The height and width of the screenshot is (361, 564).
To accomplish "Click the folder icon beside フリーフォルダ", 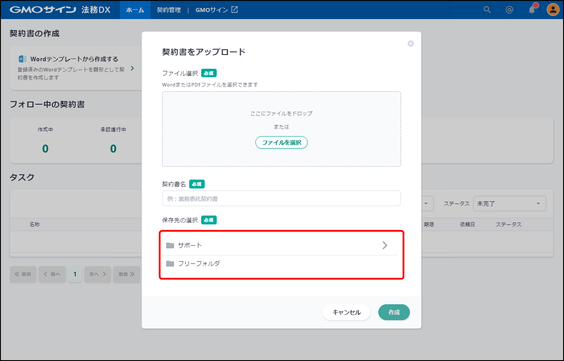I will click(170, 263).
